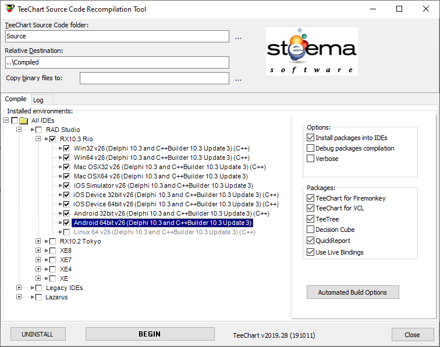
Task: Click the TeeChart Source Code folder field
Action: click(117, 37)
